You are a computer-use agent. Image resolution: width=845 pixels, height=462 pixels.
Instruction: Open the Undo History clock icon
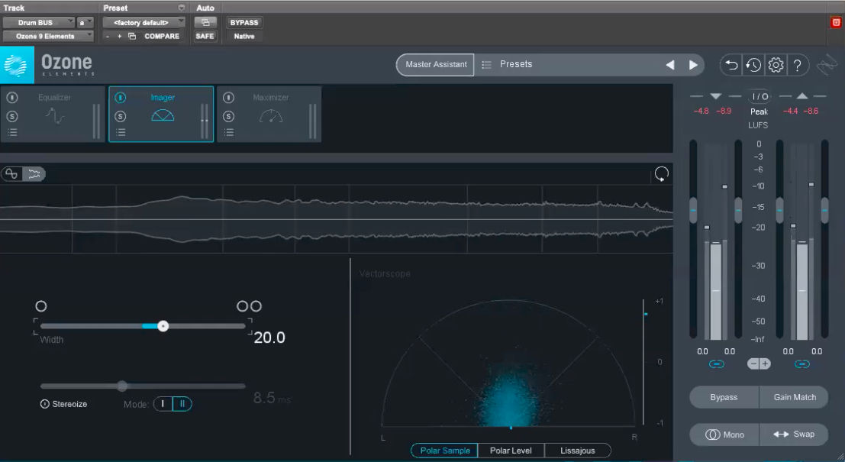click(x=753, y=65)
